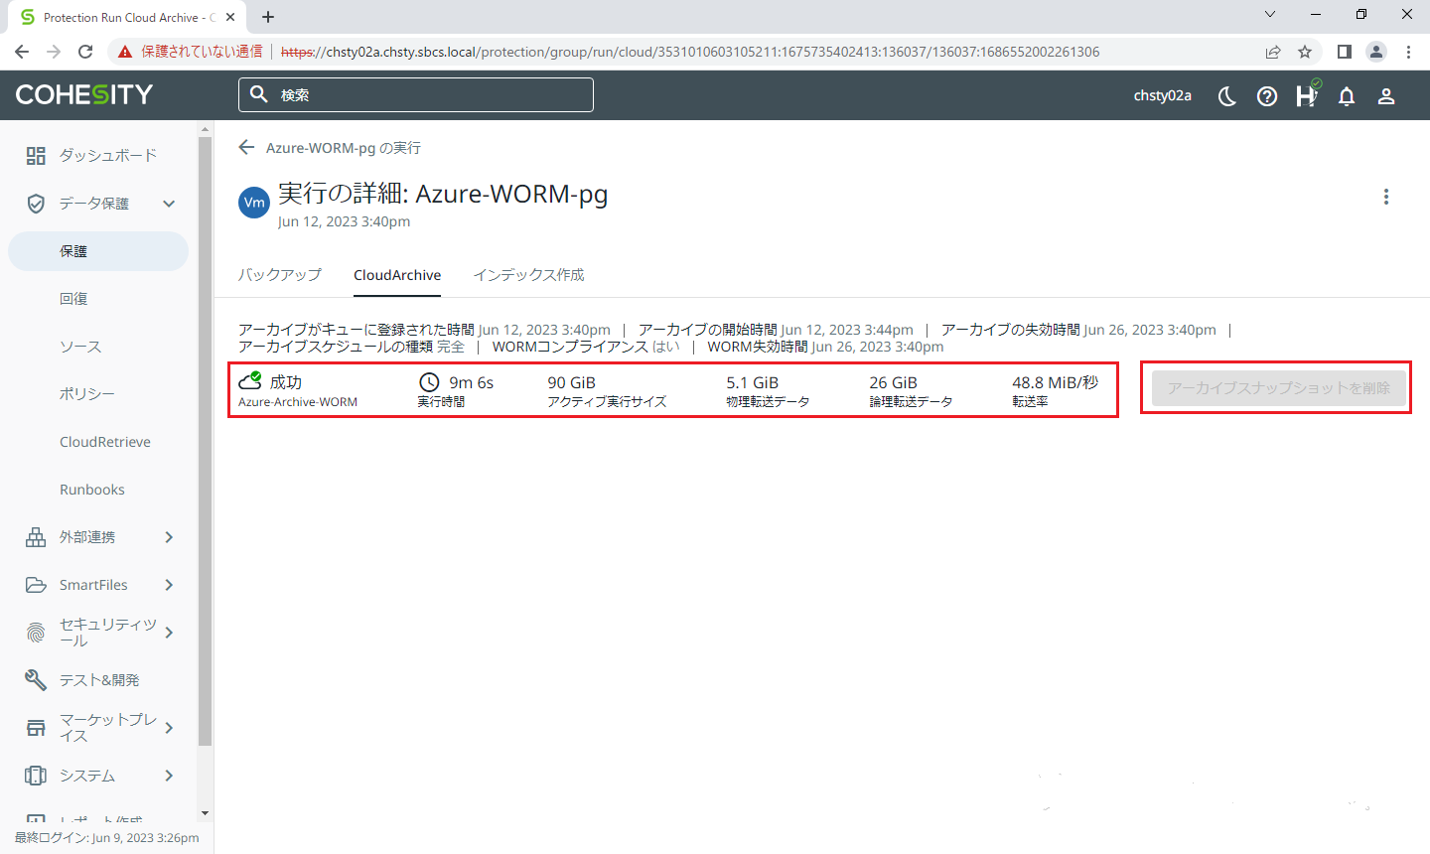The width and height of the screenshot is (1430, 854).
Task: Click the address bar URL
Action: click(x=690, y=52)
